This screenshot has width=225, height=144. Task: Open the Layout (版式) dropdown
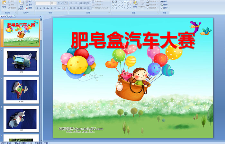click(30, 1)
